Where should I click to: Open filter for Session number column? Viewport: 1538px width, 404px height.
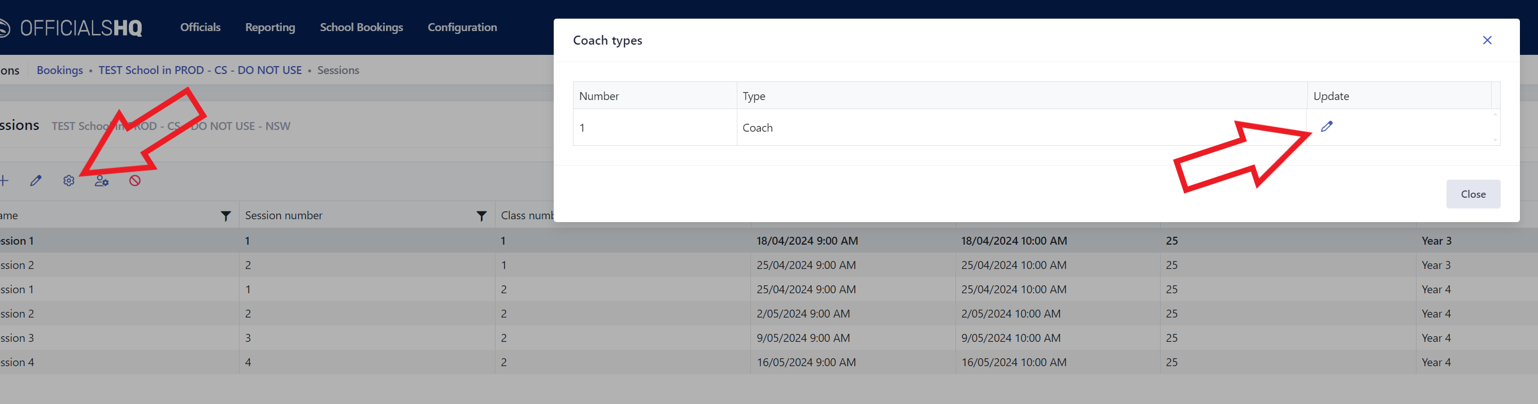click(481, 216)
